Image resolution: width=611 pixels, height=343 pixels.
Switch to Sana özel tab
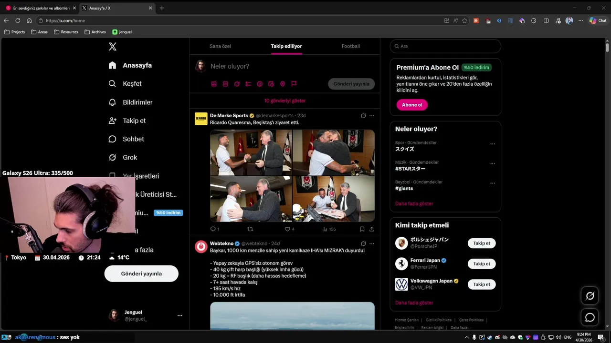pos(220,46)
